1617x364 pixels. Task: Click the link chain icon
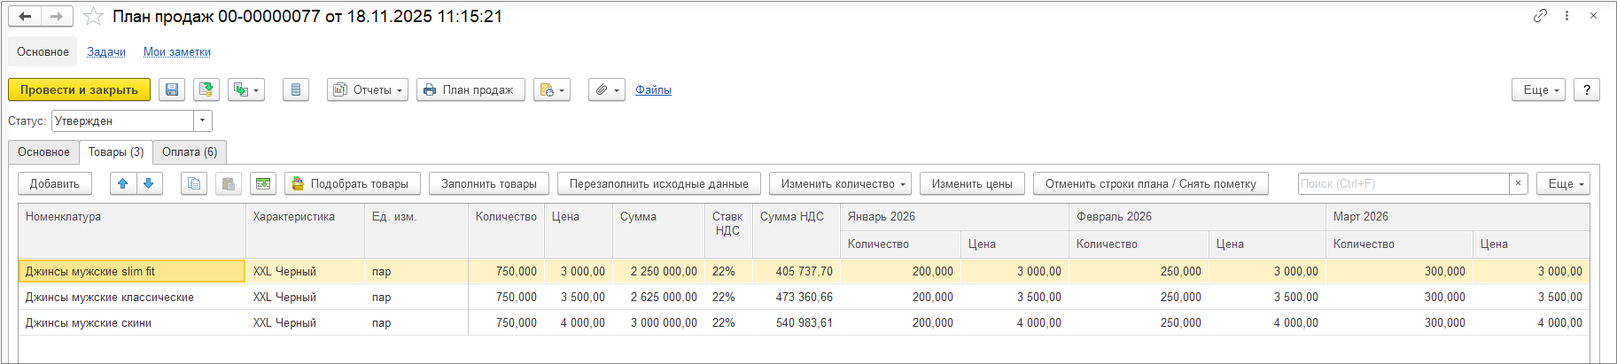click(1540, 16)
